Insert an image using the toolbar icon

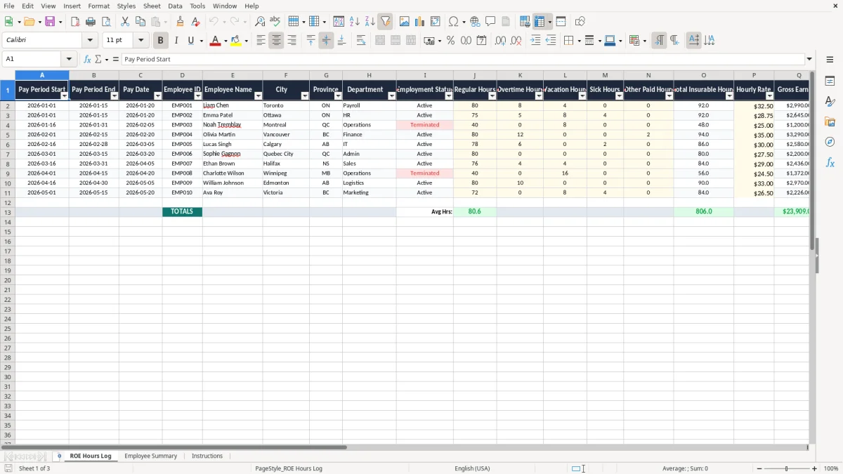(x=405, y=22)
